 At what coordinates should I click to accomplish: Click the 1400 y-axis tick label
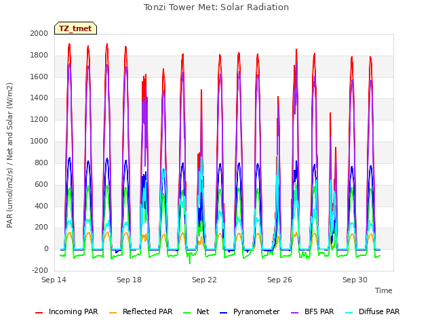39,98
